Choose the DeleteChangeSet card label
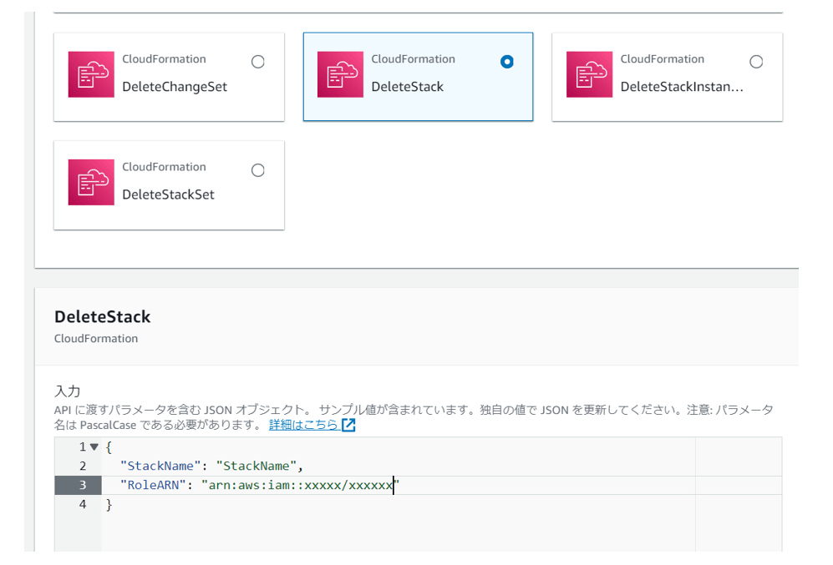The image size is (833, 565). point(175,87)
